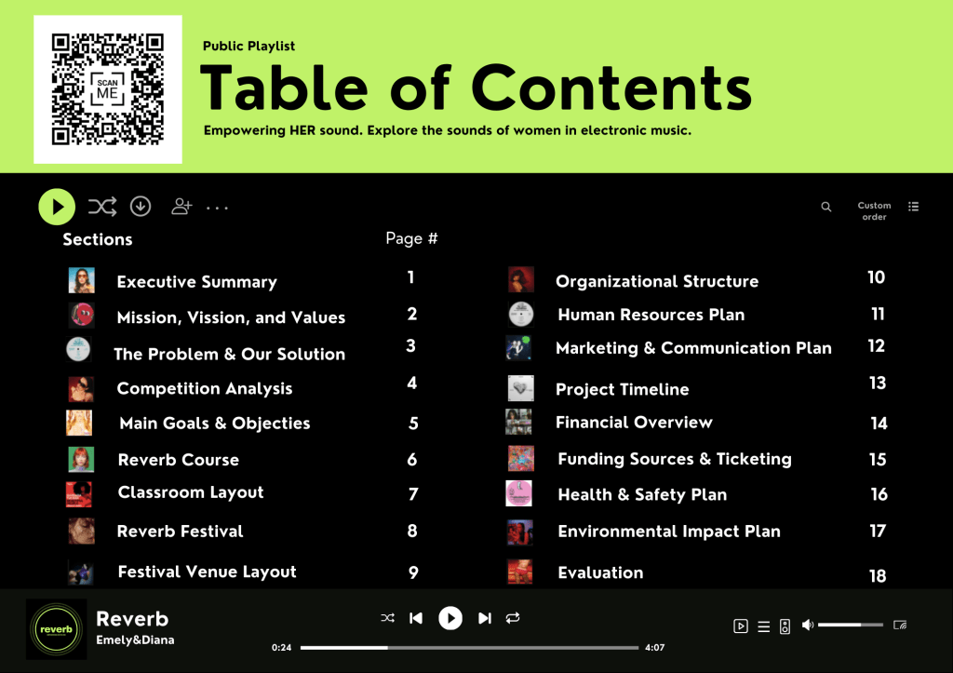The width and height of the screenshot is (953, 673).
Task: Skip to the next track
Action: (x=484, y=618)
